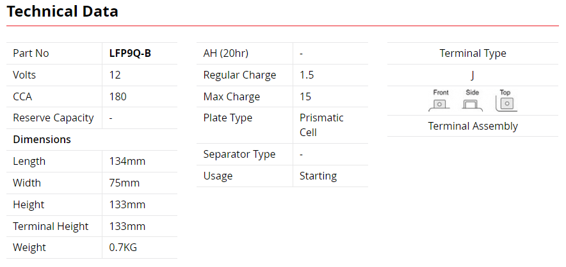This screenshot has width=566, height=267.
Task: Click the Terminal Type header
Action: (473, 54)
